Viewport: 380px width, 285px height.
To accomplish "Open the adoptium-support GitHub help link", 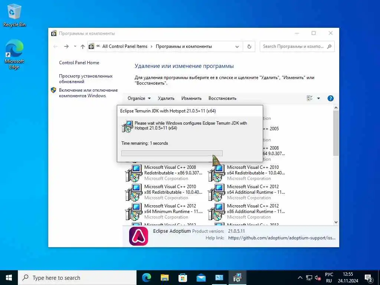I will (282, 238).
